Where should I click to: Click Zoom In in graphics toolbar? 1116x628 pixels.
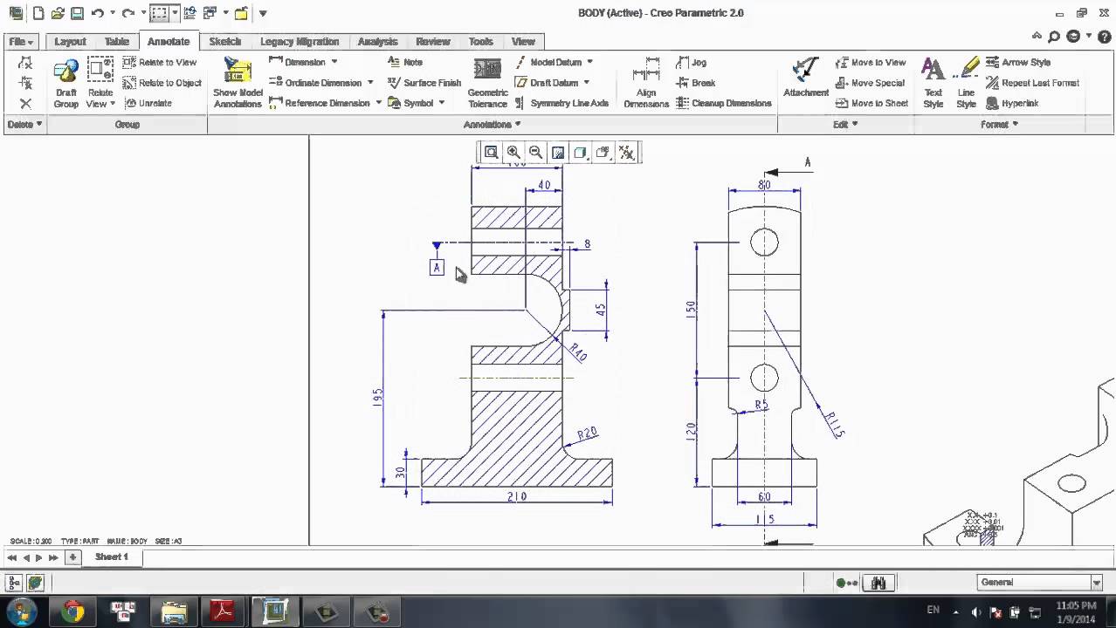pyautogui.click(x=513, y=153)
